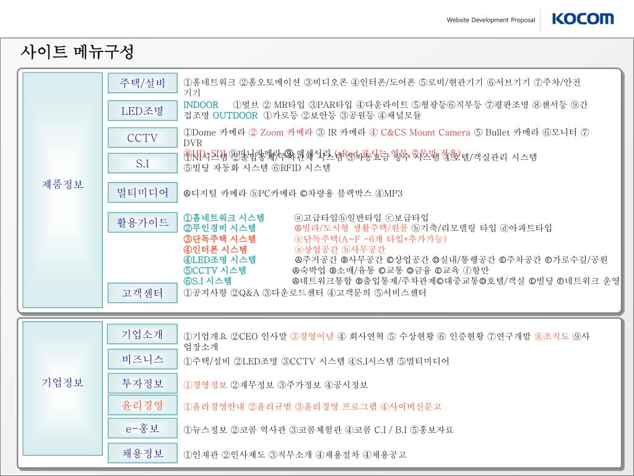Click the ①Dome 카메라 item

tap(214, 133)
